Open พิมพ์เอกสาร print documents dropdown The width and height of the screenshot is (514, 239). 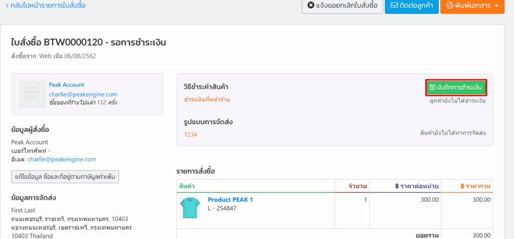coord(472,6)
